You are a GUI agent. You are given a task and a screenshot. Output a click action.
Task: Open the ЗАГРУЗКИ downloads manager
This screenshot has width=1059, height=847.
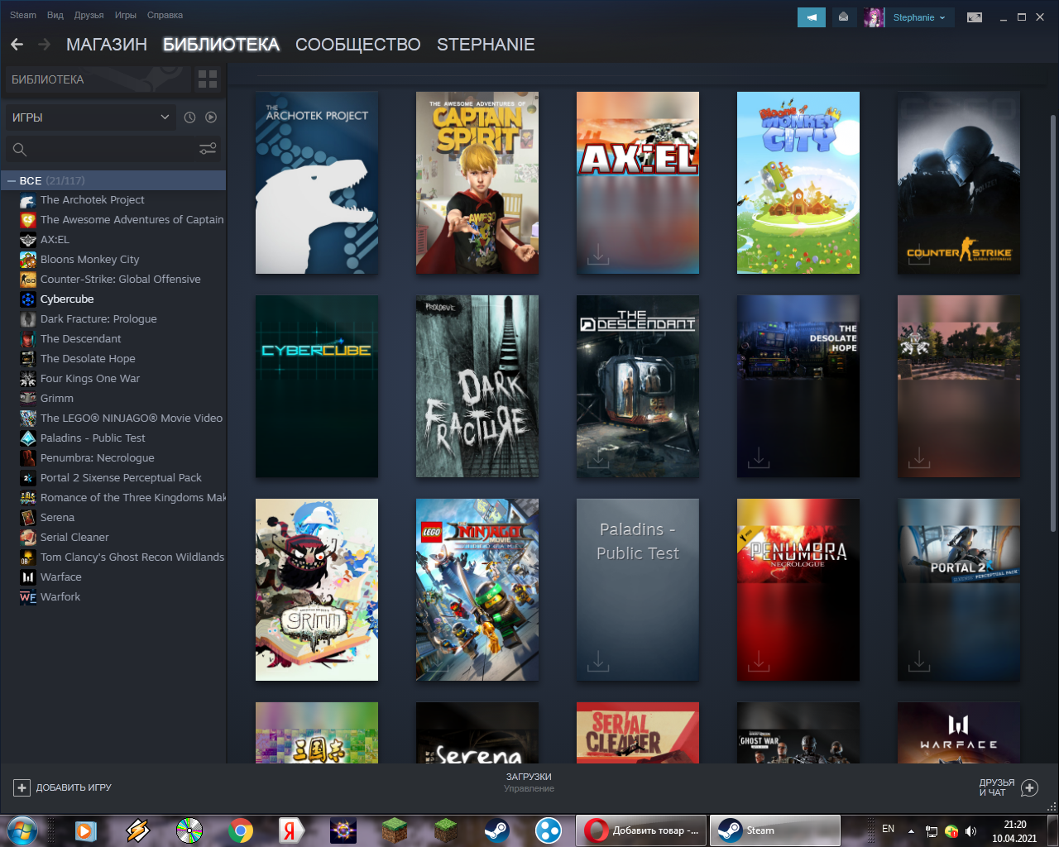click(529, 782)
